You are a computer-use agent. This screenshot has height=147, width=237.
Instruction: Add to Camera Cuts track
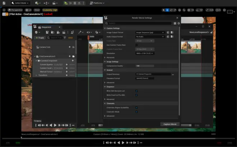[x=70, y=47]
